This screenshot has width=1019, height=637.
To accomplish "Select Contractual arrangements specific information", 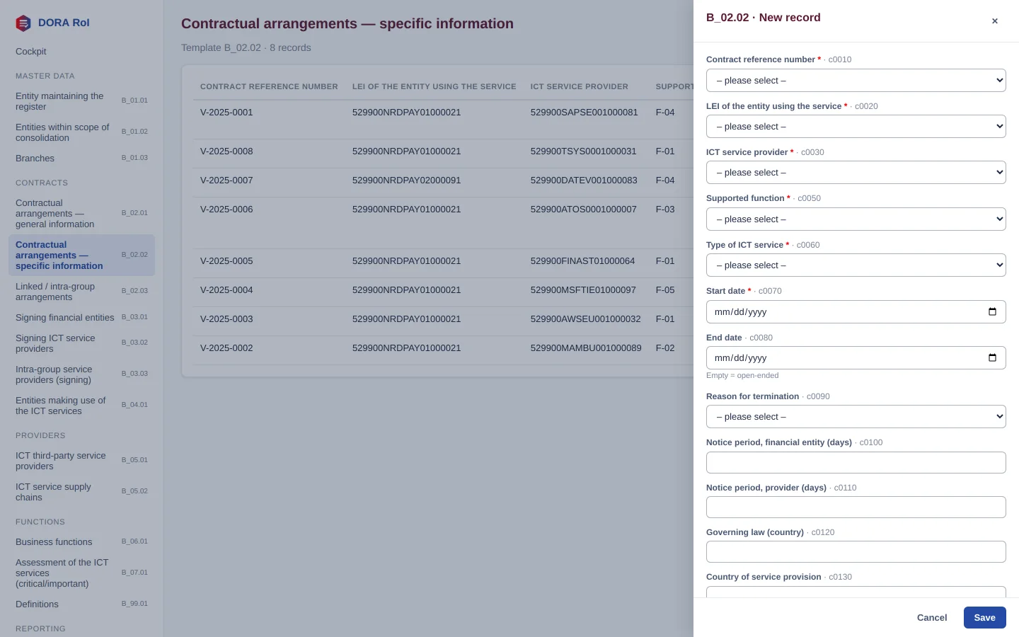I will click(81, 256).
